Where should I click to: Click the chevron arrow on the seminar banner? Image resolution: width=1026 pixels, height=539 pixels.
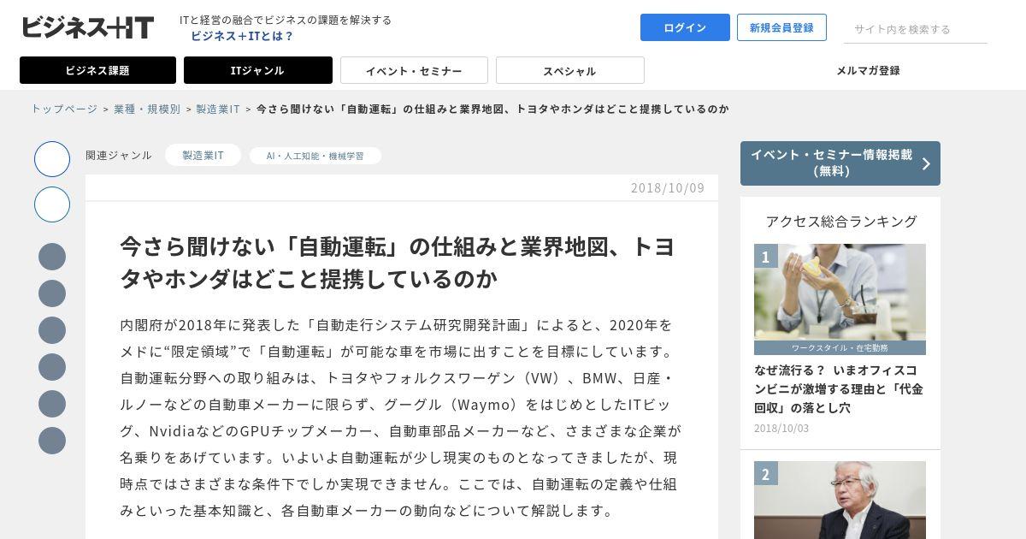[926, 163]
